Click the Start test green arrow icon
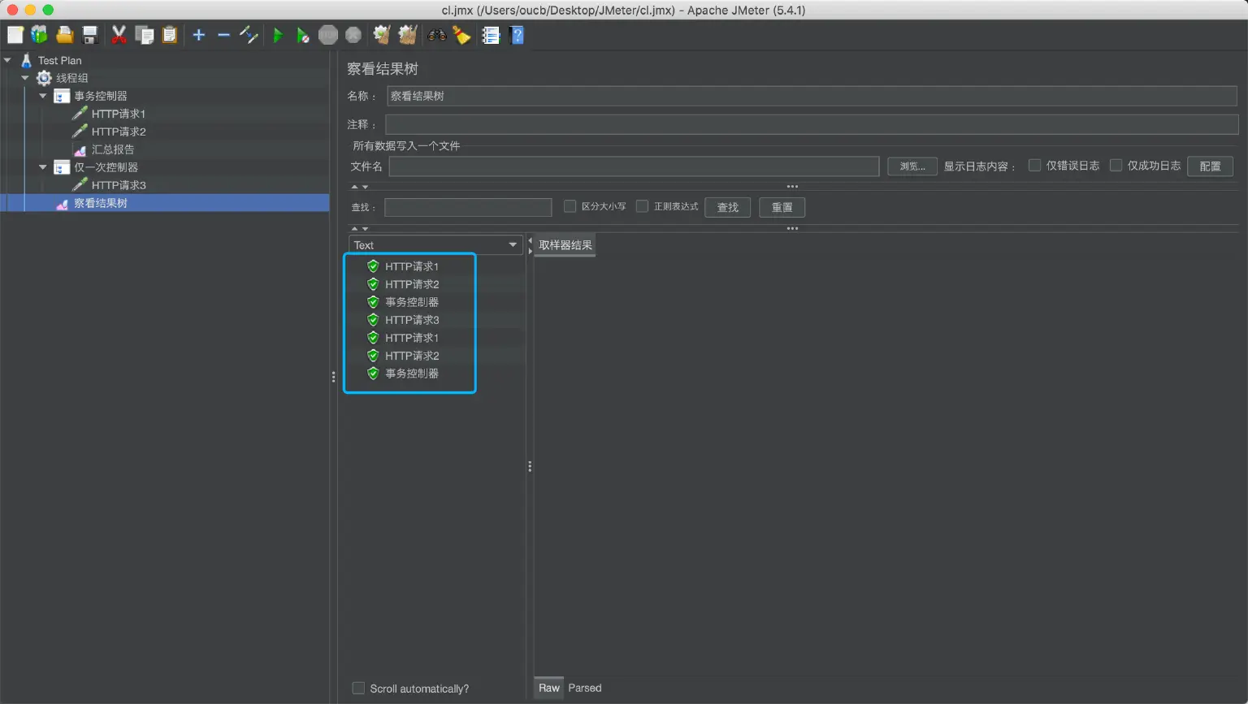 pyautogui.click(x=278, y=35)
